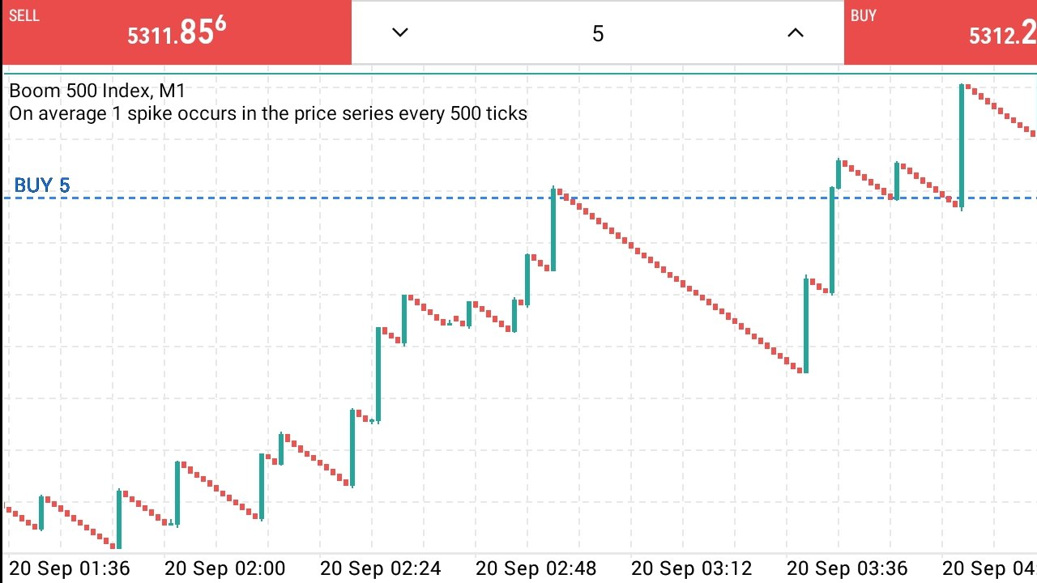Screen dimensions: 1037x583
Task: Click the lowest green candle at bottom left
Action: (x=119, y=519)
